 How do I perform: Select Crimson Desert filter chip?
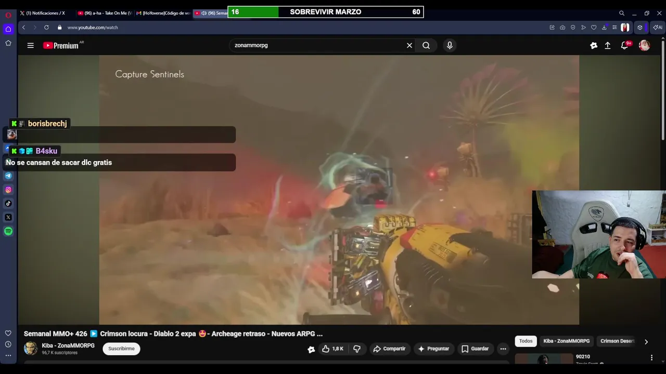617,341
